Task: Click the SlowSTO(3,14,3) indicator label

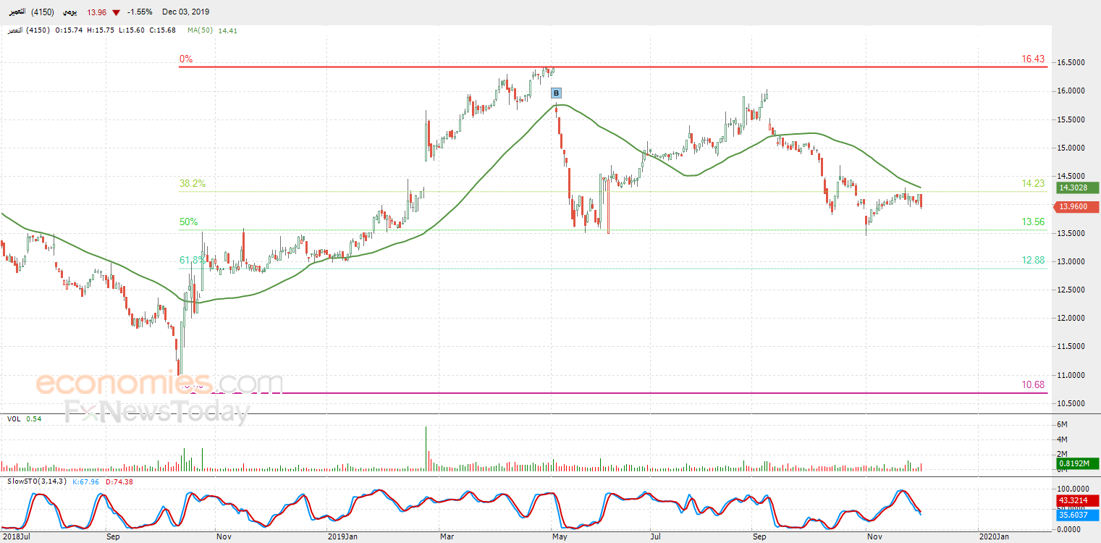Action: pos(37,481)
